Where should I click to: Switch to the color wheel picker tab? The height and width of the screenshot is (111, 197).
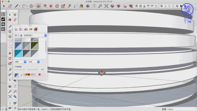[16, 29]
